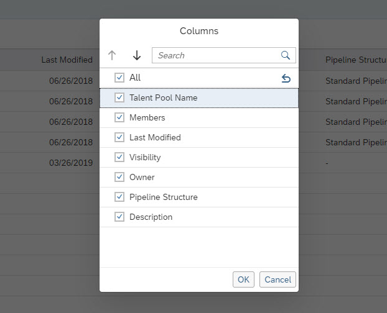
Task: Select the Talent Pool Name row label
Action: (164, 98)
